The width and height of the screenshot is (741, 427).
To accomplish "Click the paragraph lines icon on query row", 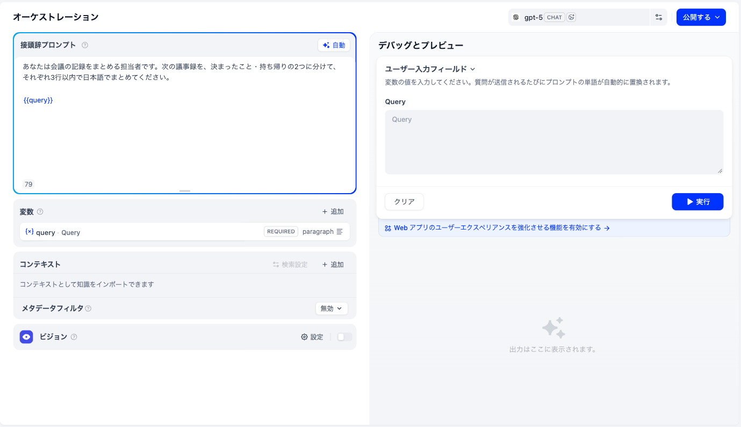I will point(340,232).
